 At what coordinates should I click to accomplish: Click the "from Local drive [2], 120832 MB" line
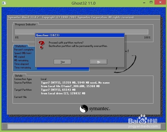coord(63,93)
